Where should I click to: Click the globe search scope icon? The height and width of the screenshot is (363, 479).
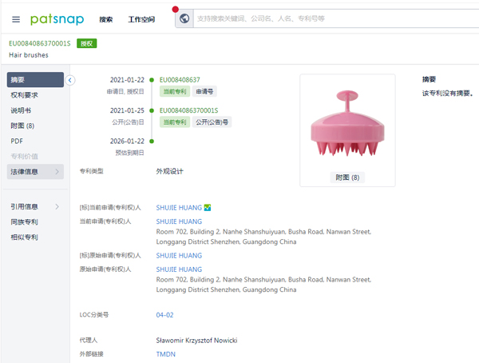pos(184,18)
